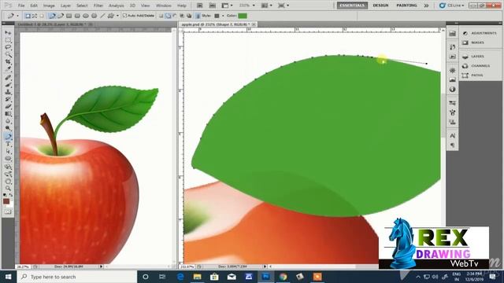Toggle Add to shape area option
Viewport: 504px width, 283px height.
click(x=168, y=16)
